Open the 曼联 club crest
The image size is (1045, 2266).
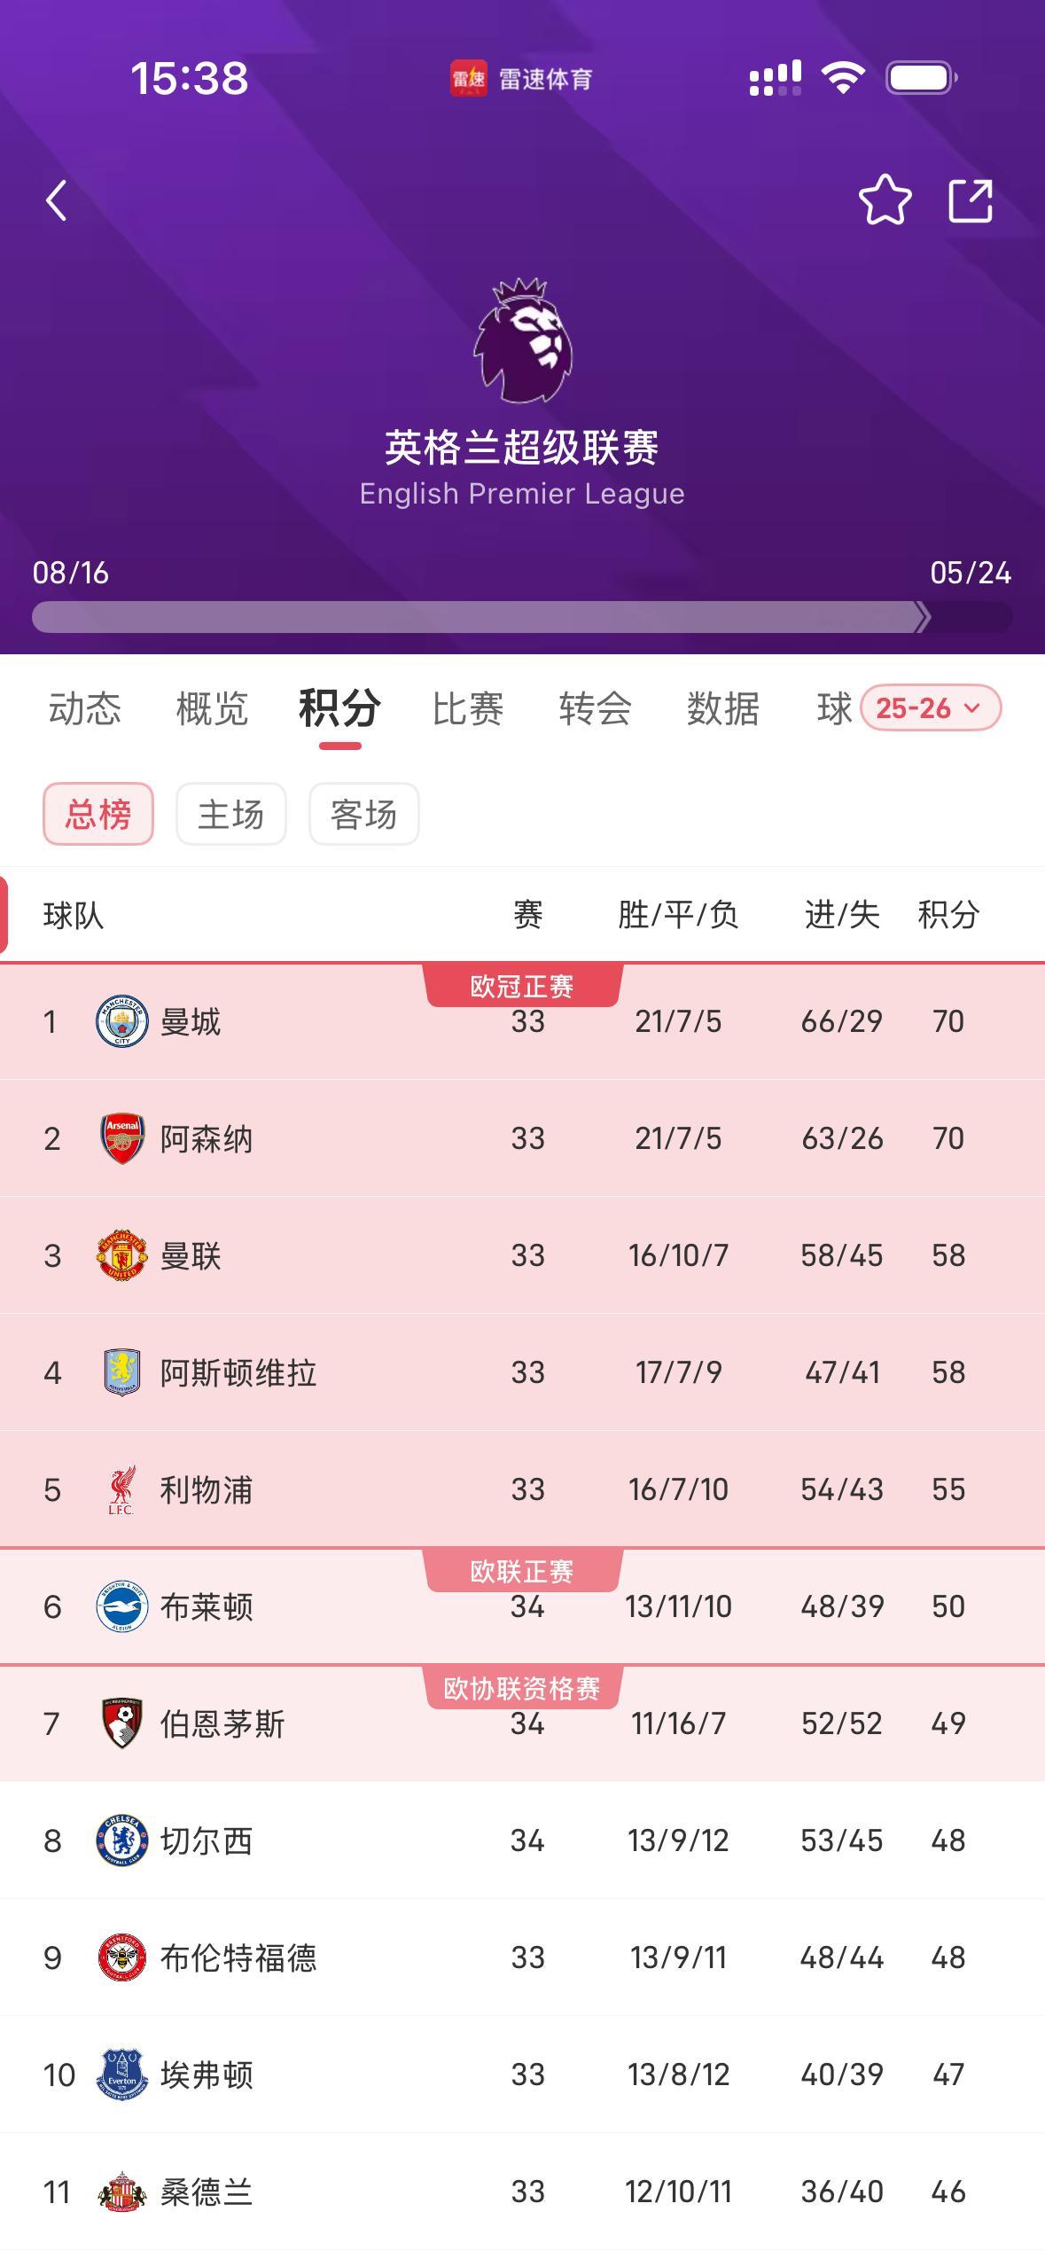tap(120, 1254)
